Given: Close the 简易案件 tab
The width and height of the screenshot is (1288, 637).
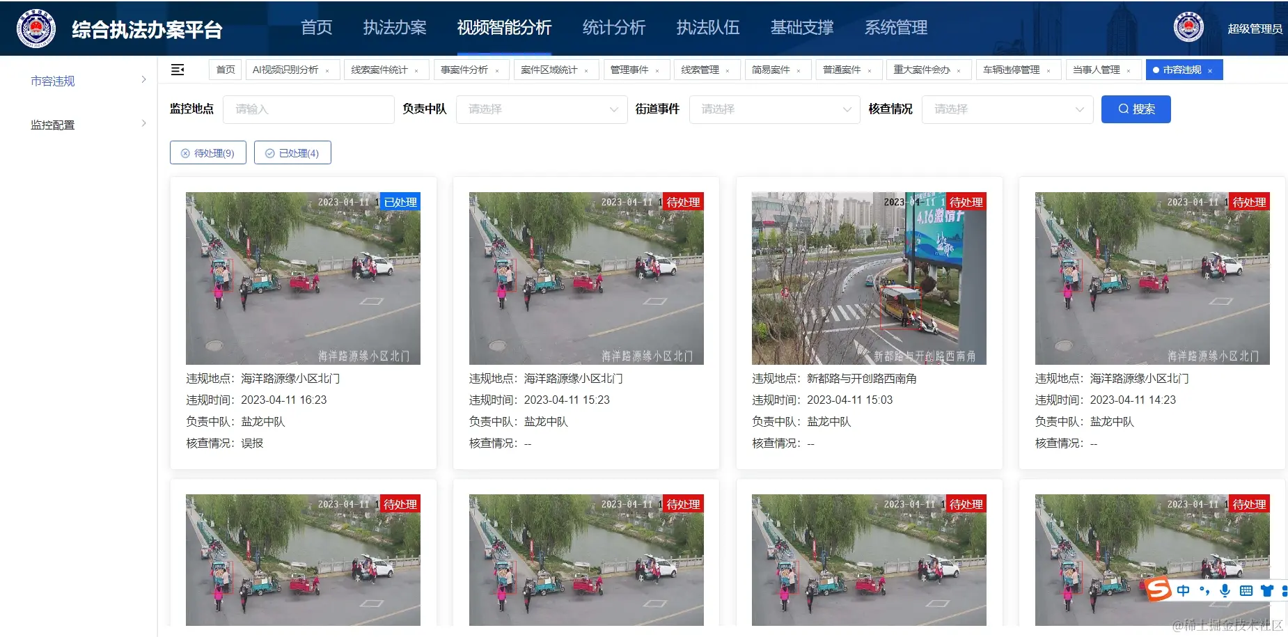Looking at the screenshot, I should click(799, 70).
